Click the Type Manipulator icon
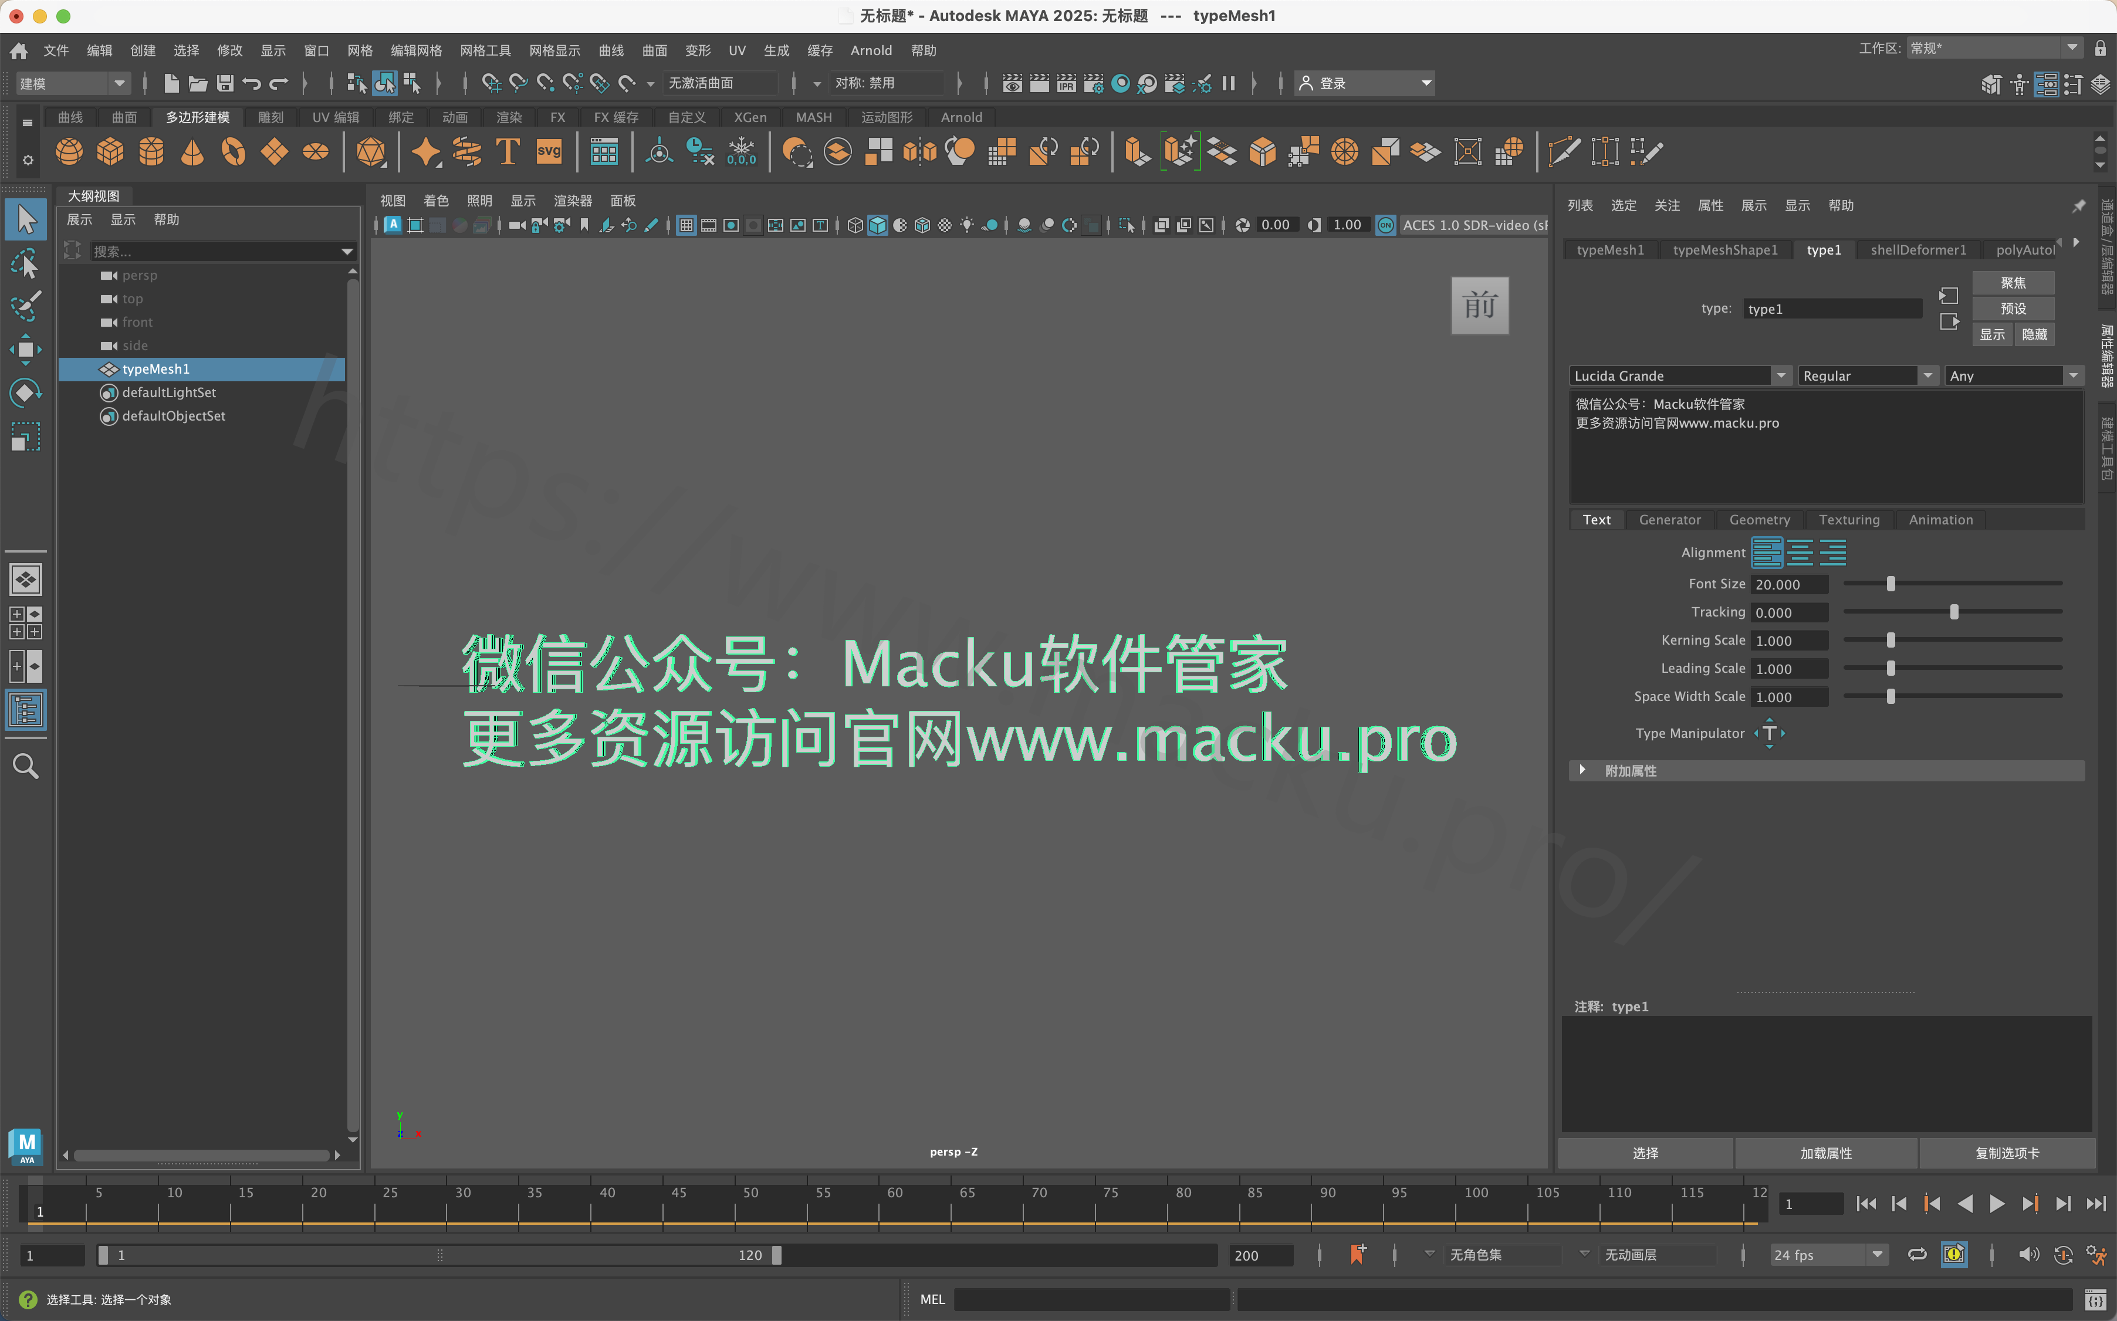The image size is (2117, 1321). point(1769,733)
